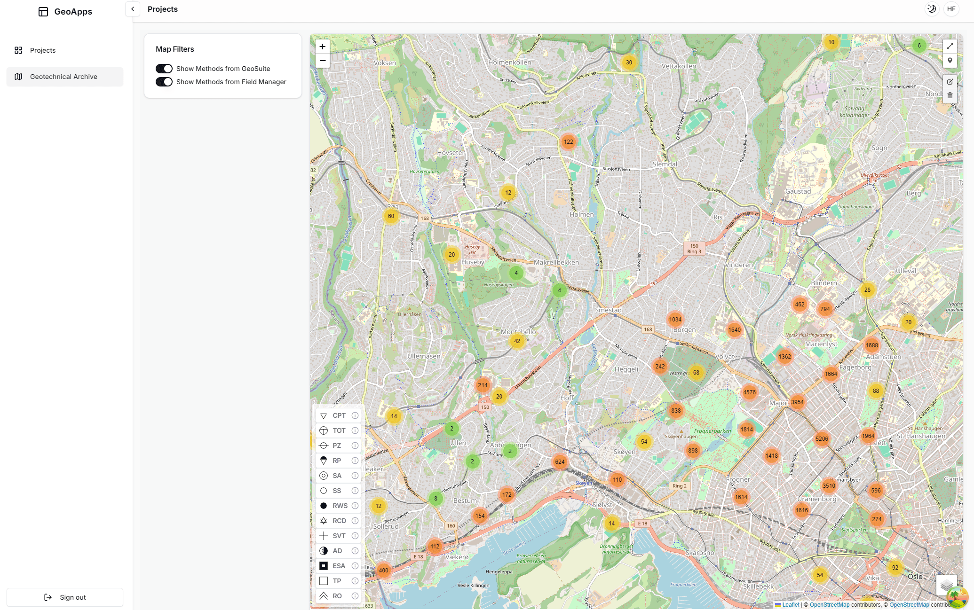Open the map drawing/edit tool

point(950,81)
